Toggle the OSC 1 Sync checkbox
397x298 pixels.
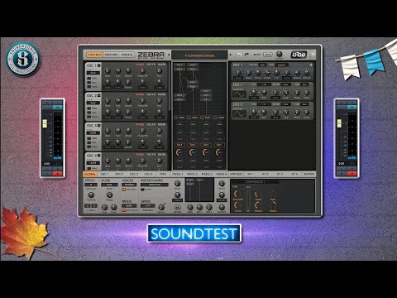89,83
